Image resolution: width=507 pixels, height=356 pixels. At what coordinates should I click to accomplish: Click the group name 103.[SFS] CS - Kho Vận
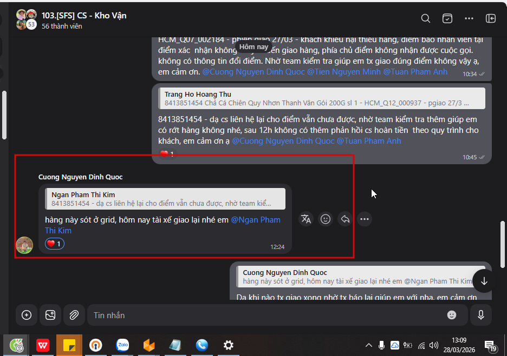coord(84,16)
